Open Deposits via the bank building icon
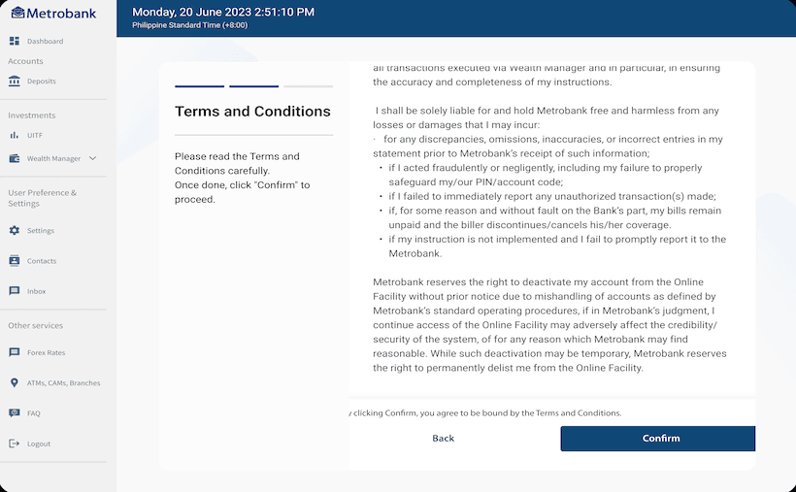 pos(15,81)
